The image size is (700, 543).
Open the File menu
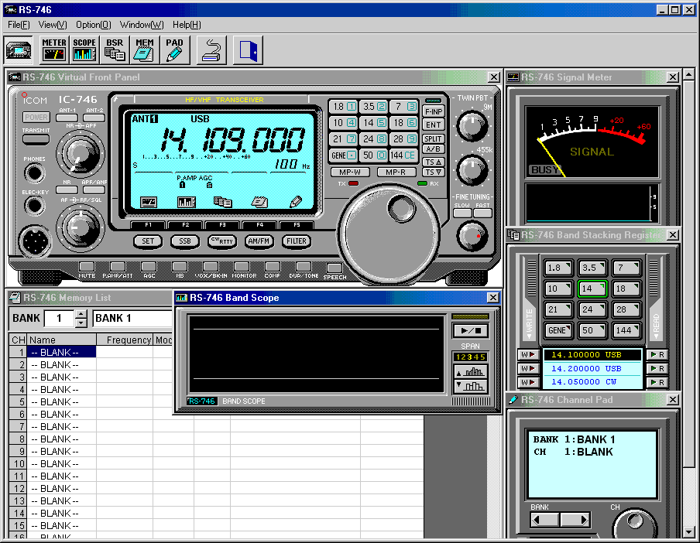(19, 25)
